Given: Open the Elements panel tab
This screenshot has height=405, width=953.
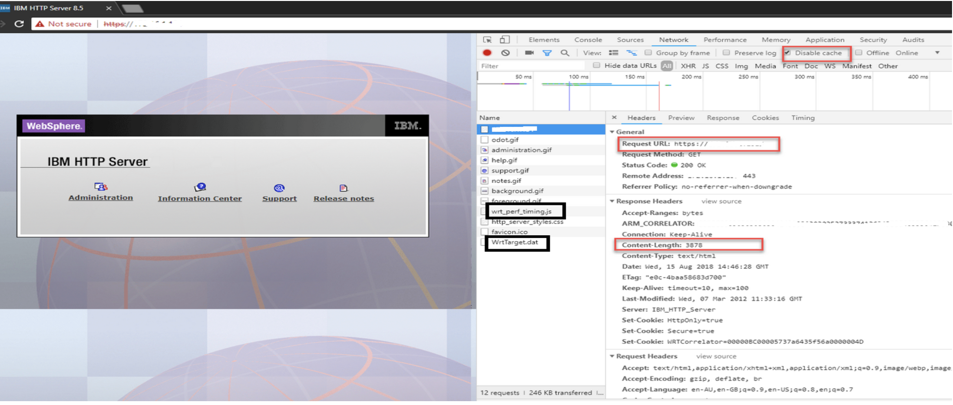Looking at the screenshot, I should (x=544, y=39).
